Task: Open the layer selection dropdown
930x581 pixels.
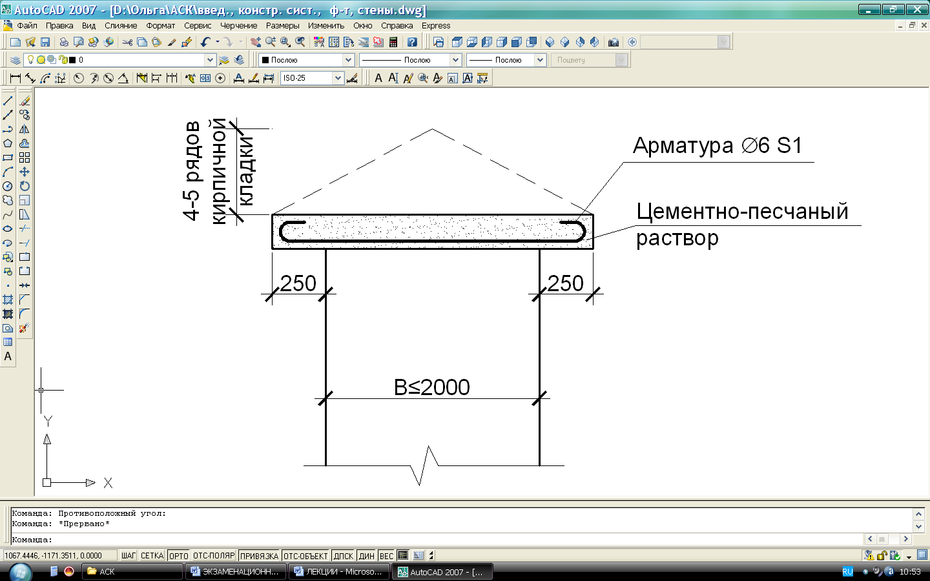Action: pos(209,60)
